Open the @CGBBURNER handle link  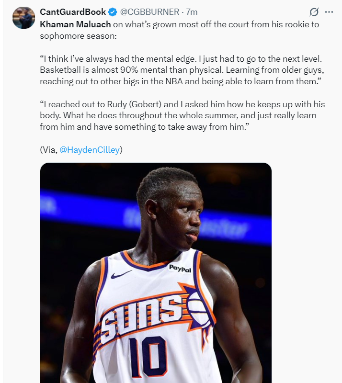pos(149,11)
